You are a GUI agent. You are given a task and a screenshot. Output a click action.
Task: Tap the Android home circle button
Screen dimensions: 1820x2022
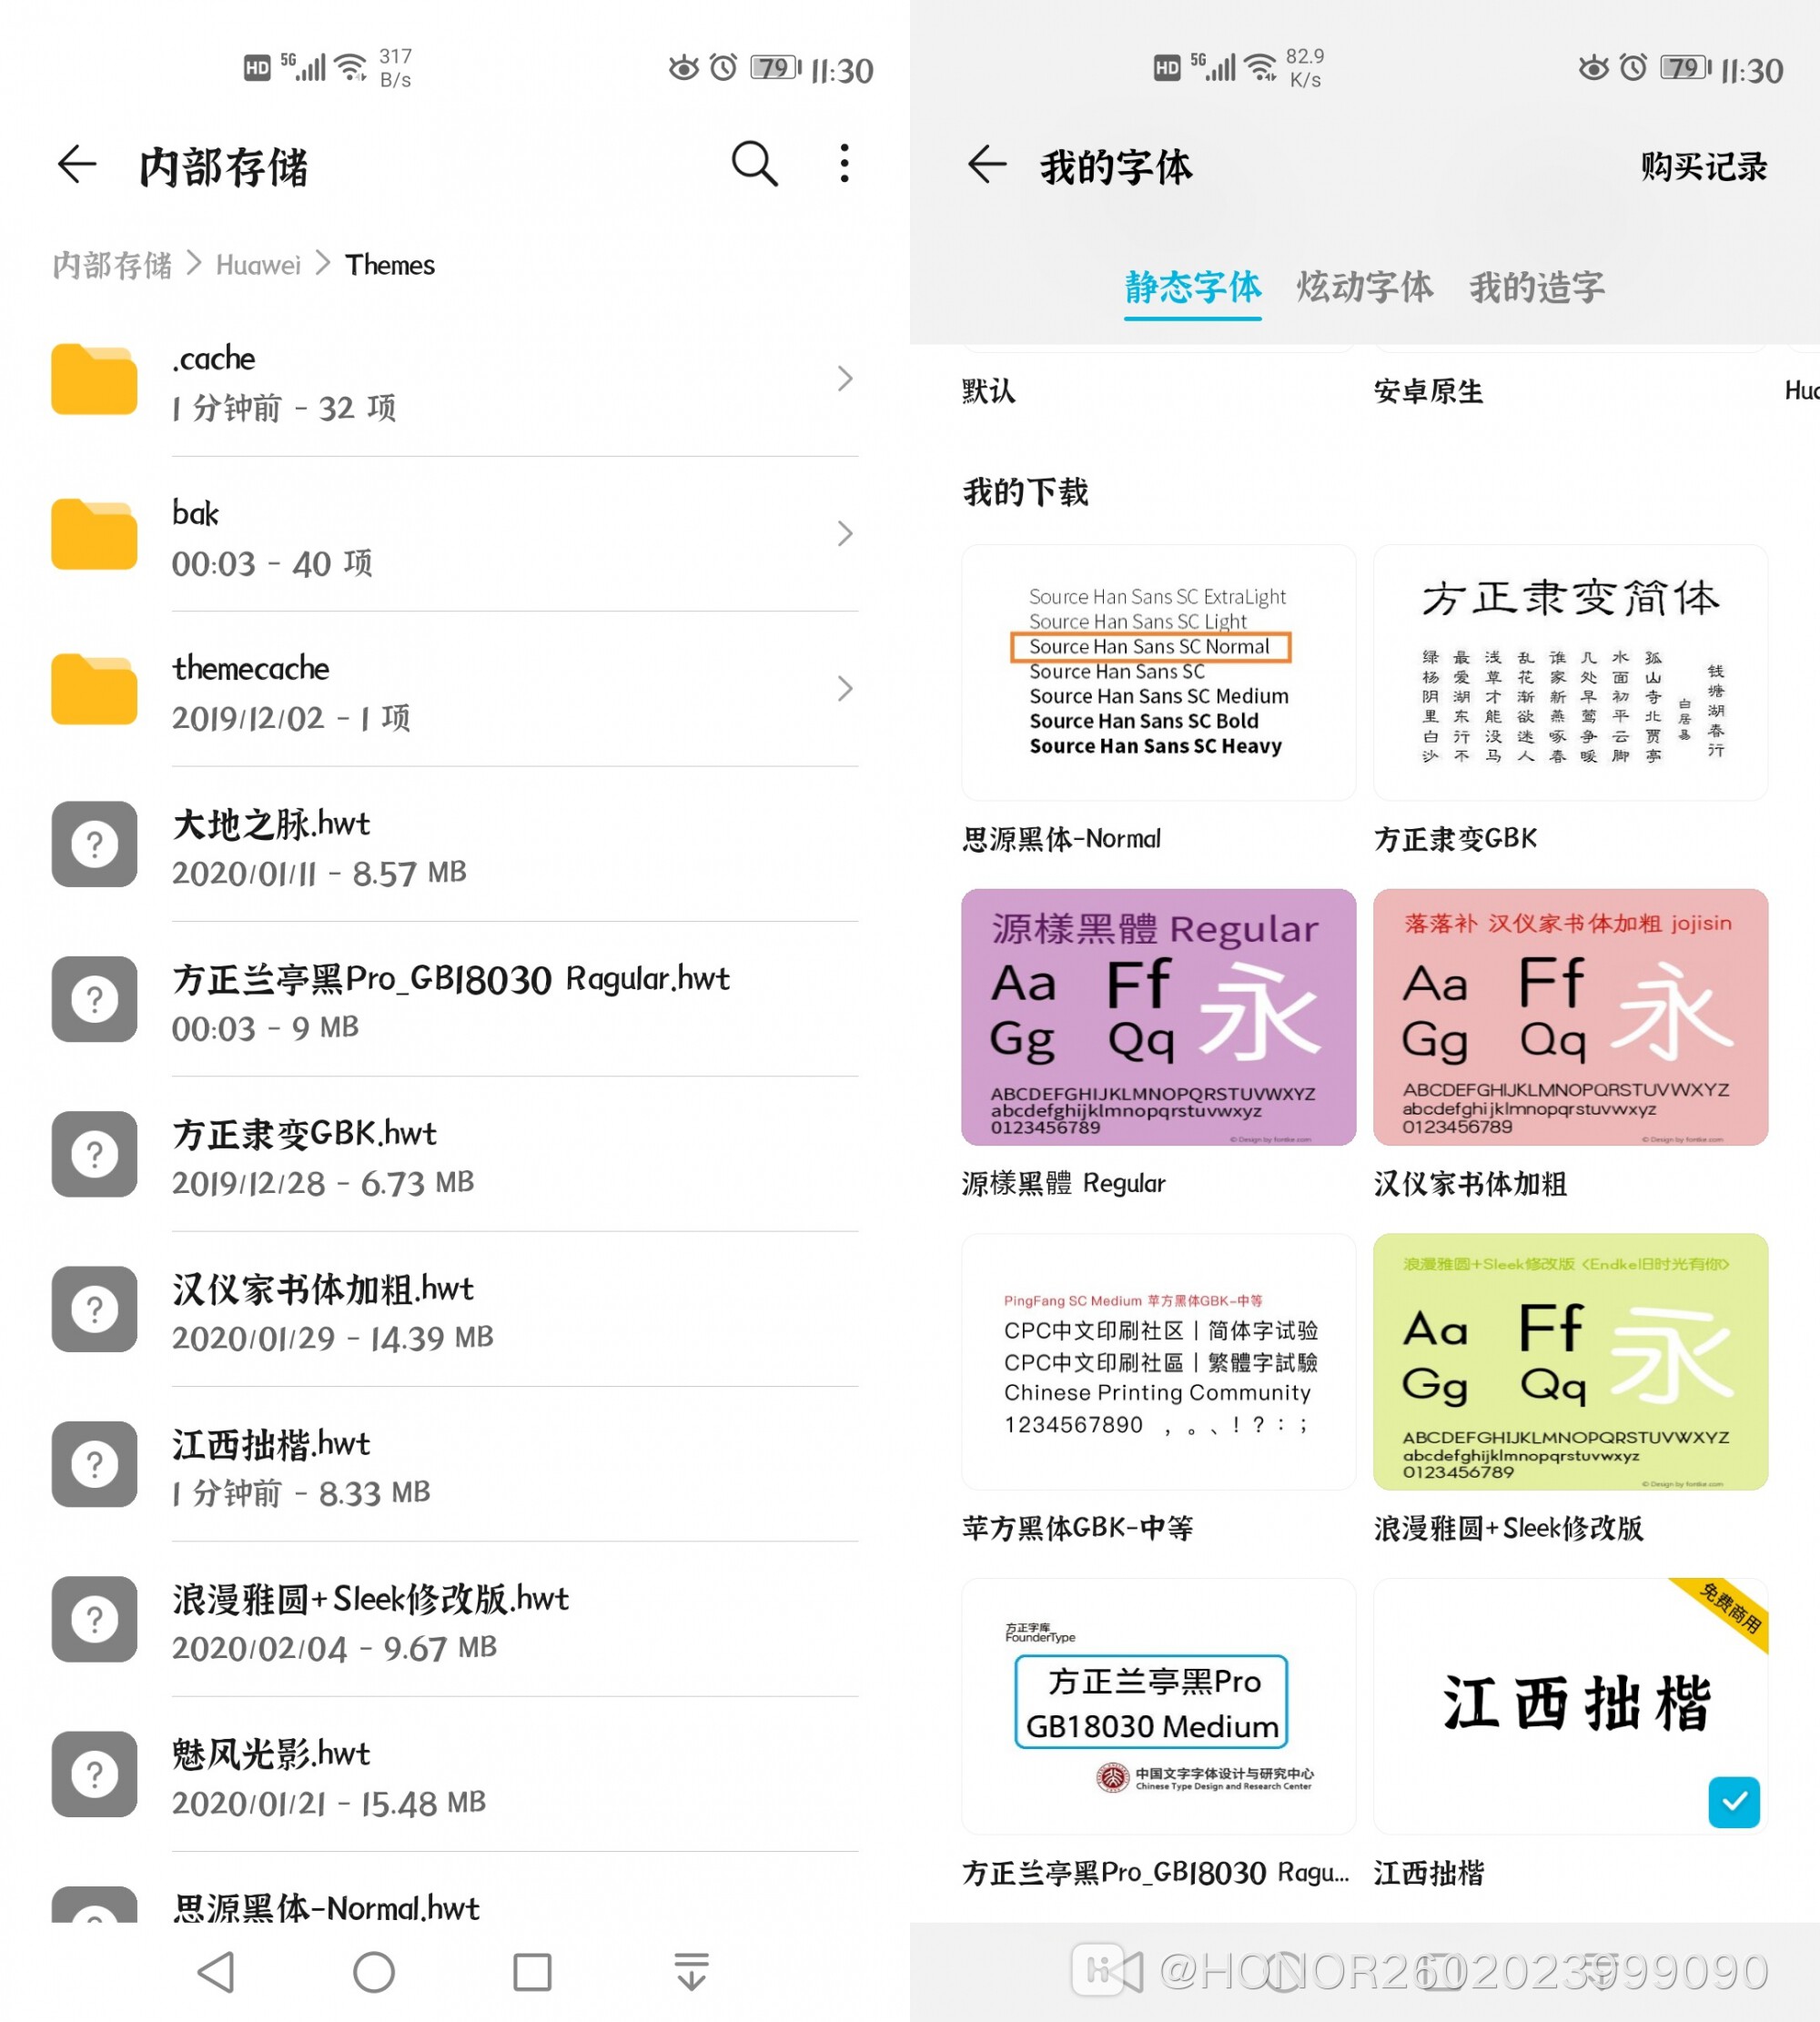coord(374,1972)
